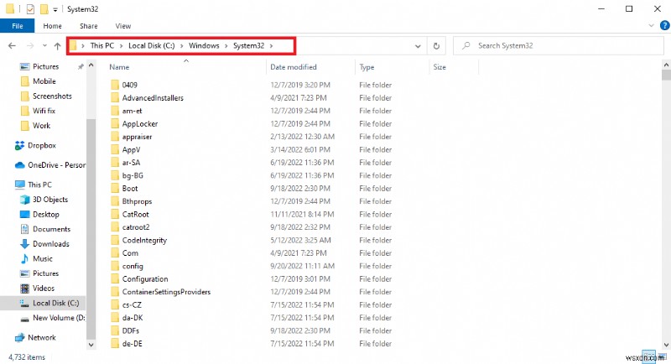Click the navigation pane scrollbar down arrow

click(91, 345)
